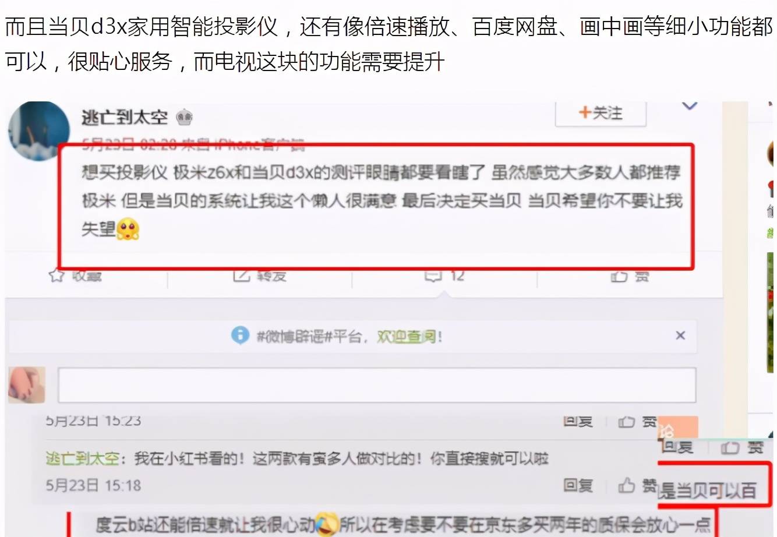This screenshot has width=777, height=537.
Task: Expand the chevron menu beside 关注
Action: (x=690, y=107)
